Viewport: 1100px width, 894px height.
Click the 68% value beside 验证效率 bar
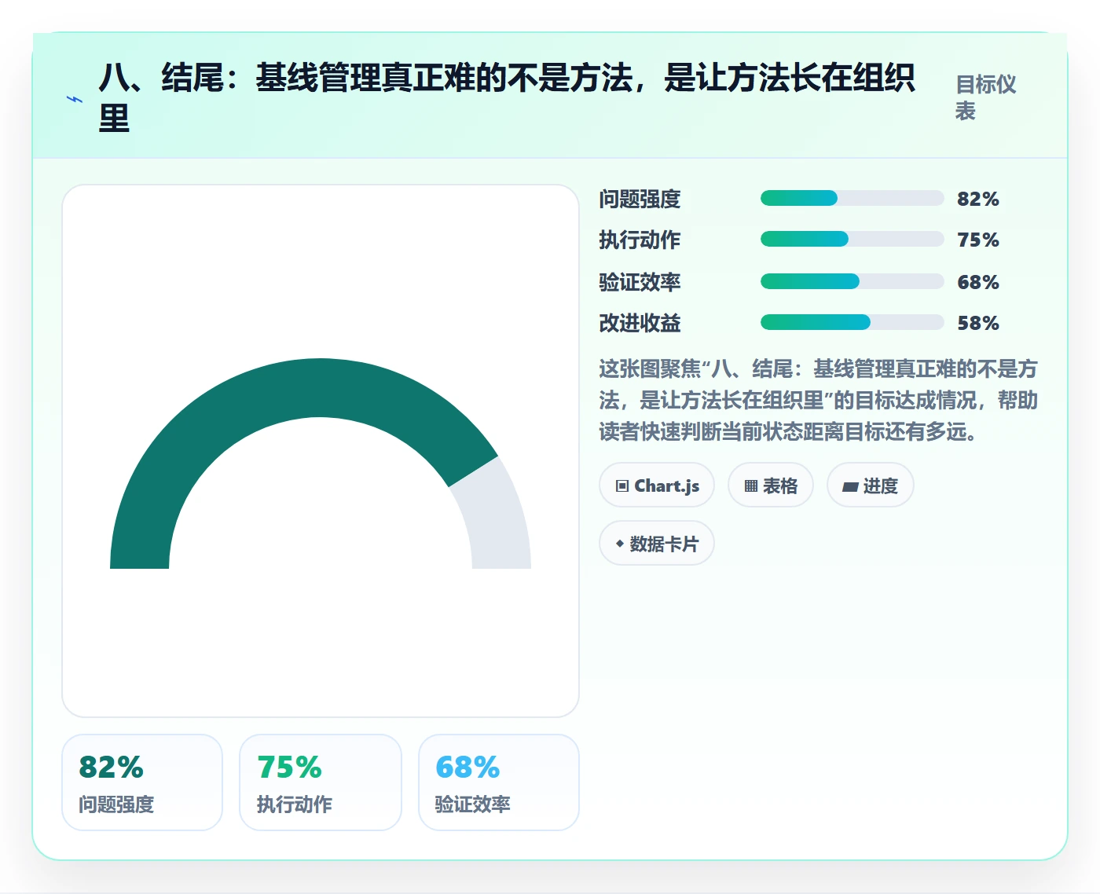pyautogui.click(x=977, y=282)
